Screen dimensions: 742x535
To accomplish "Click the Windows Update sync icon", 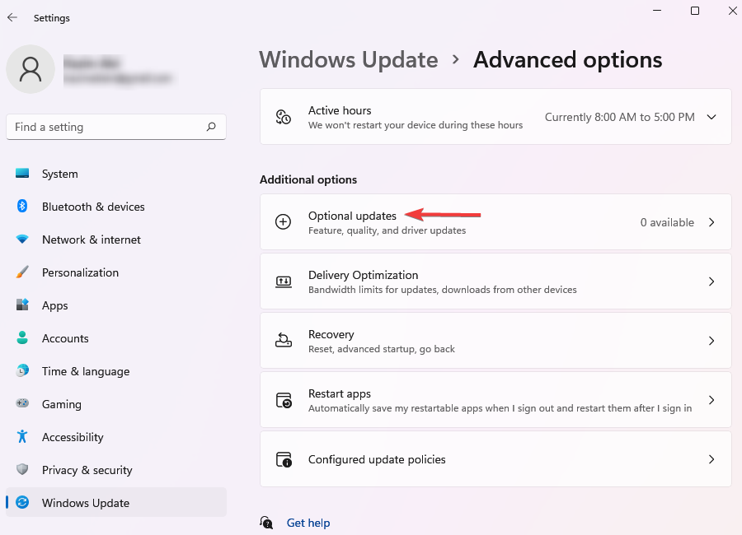I will click(22, 502).
